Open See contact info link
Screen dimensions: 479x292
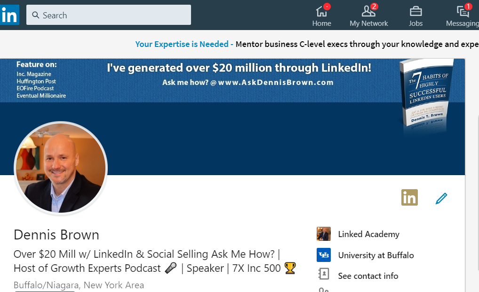point(368,276)
